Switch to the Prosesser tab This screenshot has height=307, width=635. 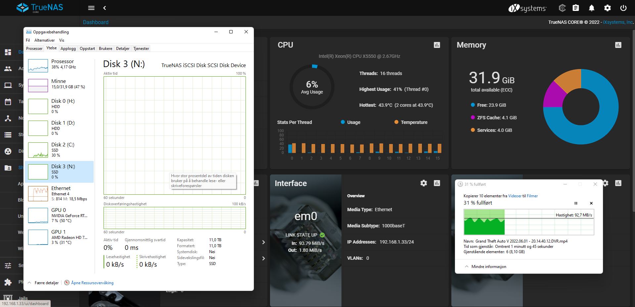coord(34,49)
